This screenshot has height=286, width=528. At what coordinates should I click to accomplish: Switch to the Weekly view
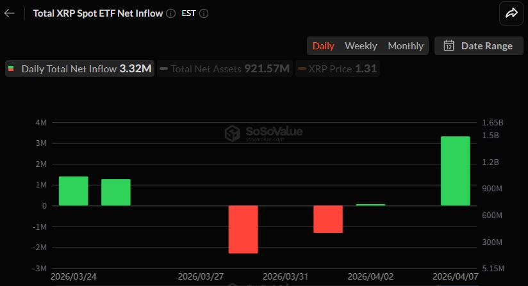[361, 46]
